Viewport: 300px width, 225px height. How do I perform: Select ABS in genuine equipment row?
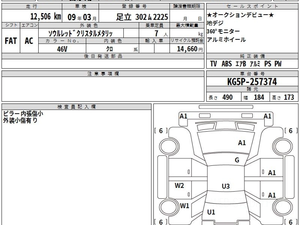tap(227, 64)
